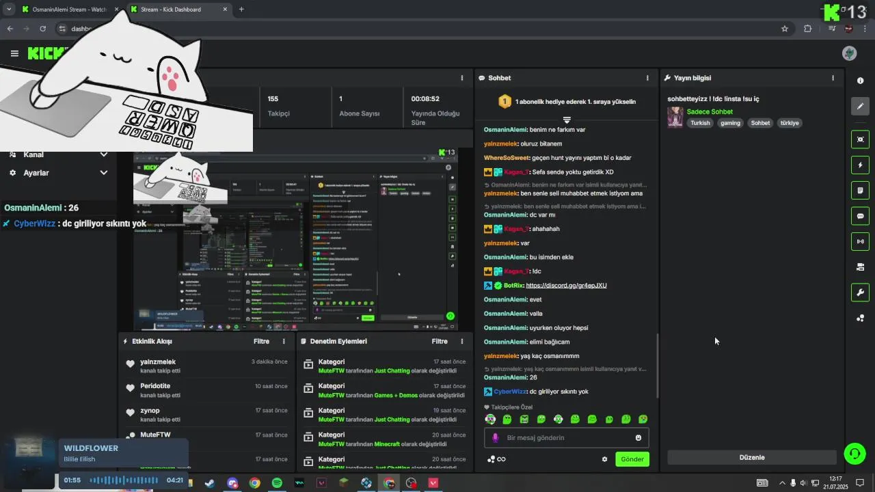This screenshot has width=875, height=492.
Task: Click the gaming tag
Action: (x=730, y=123)
